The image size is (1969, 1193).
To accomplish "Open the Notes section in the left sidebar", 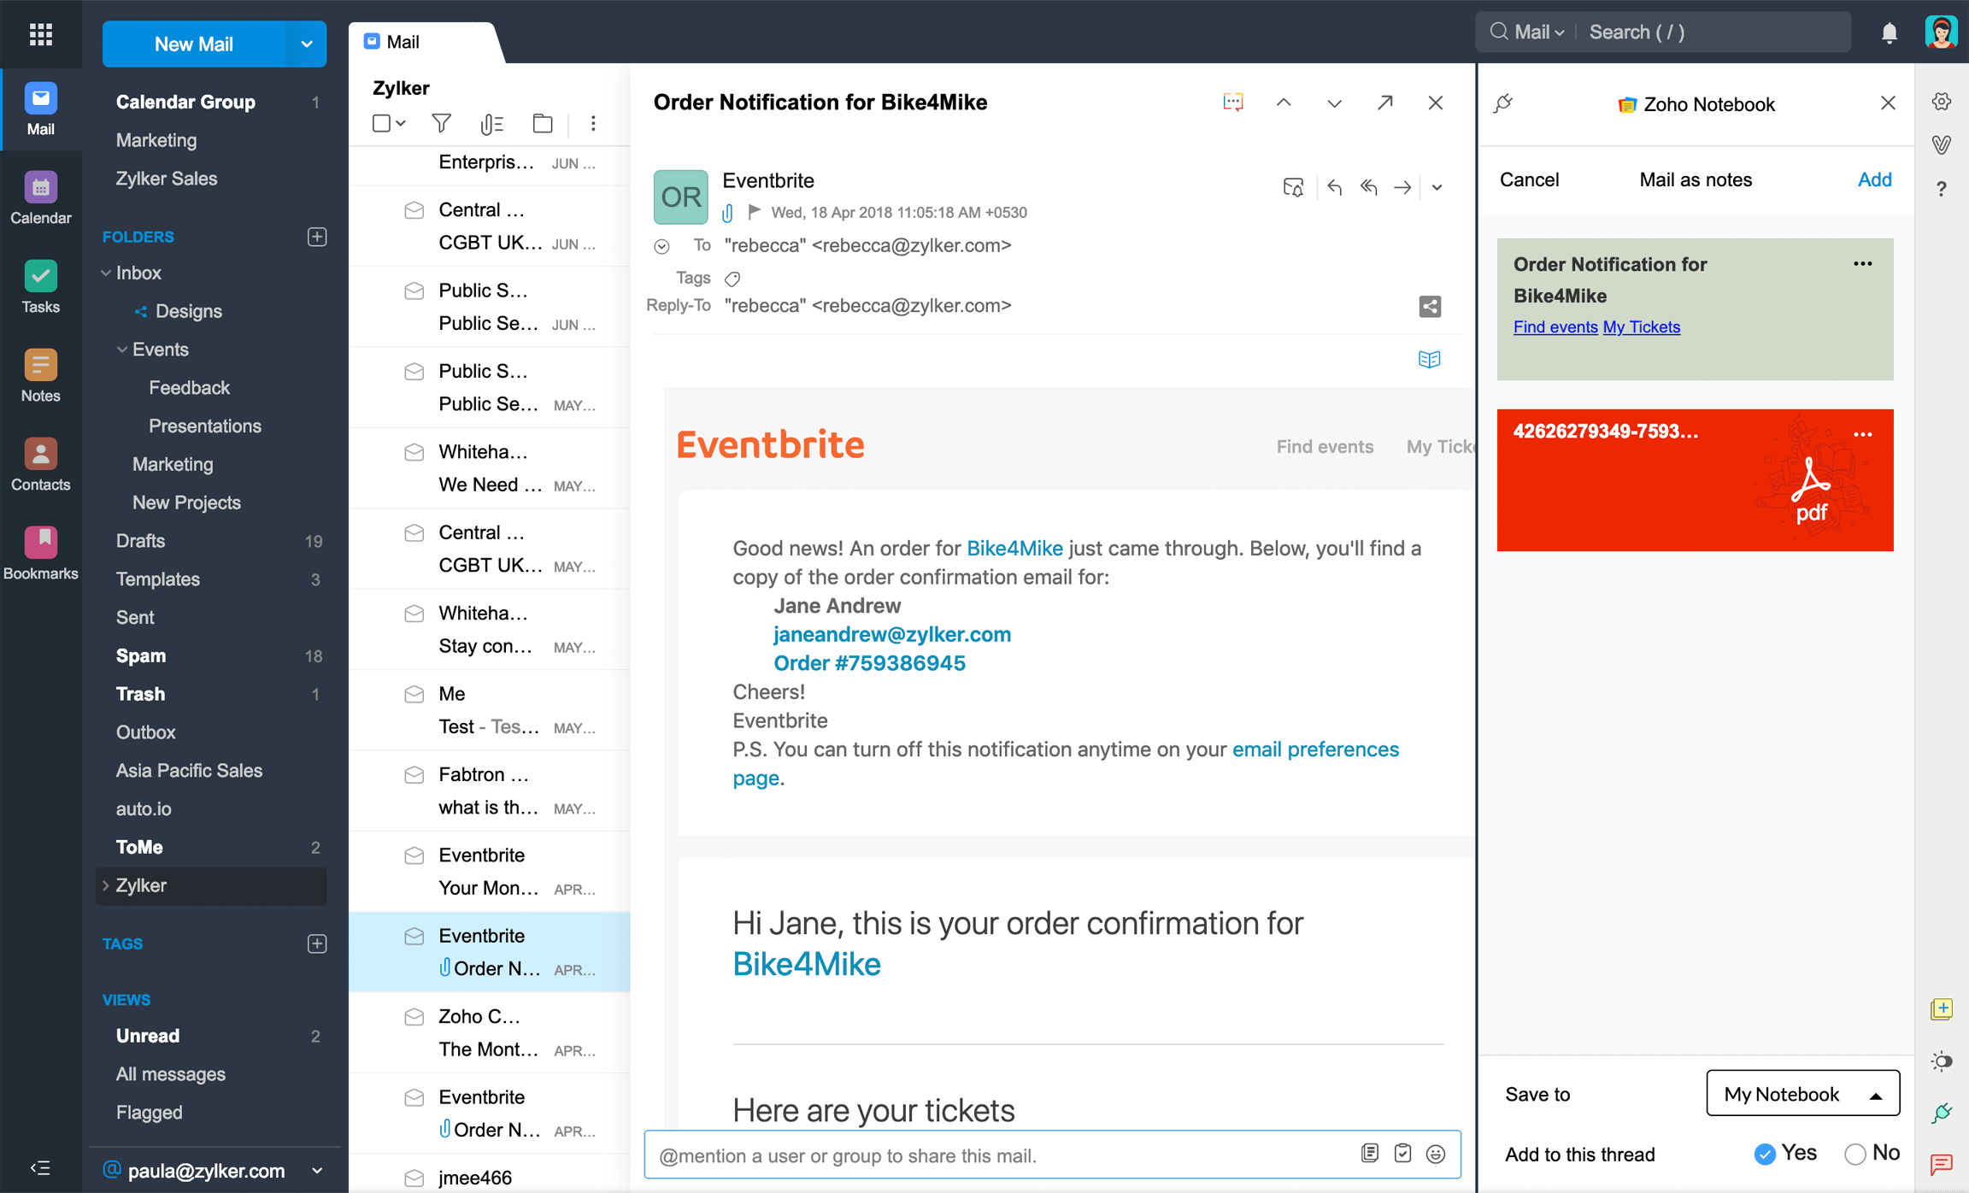I will click(40, 374).
